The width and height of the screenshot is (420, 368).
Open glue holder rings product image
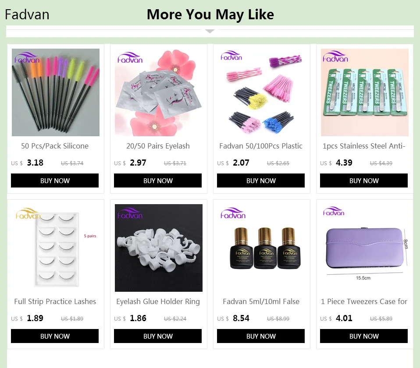(159, 248)
